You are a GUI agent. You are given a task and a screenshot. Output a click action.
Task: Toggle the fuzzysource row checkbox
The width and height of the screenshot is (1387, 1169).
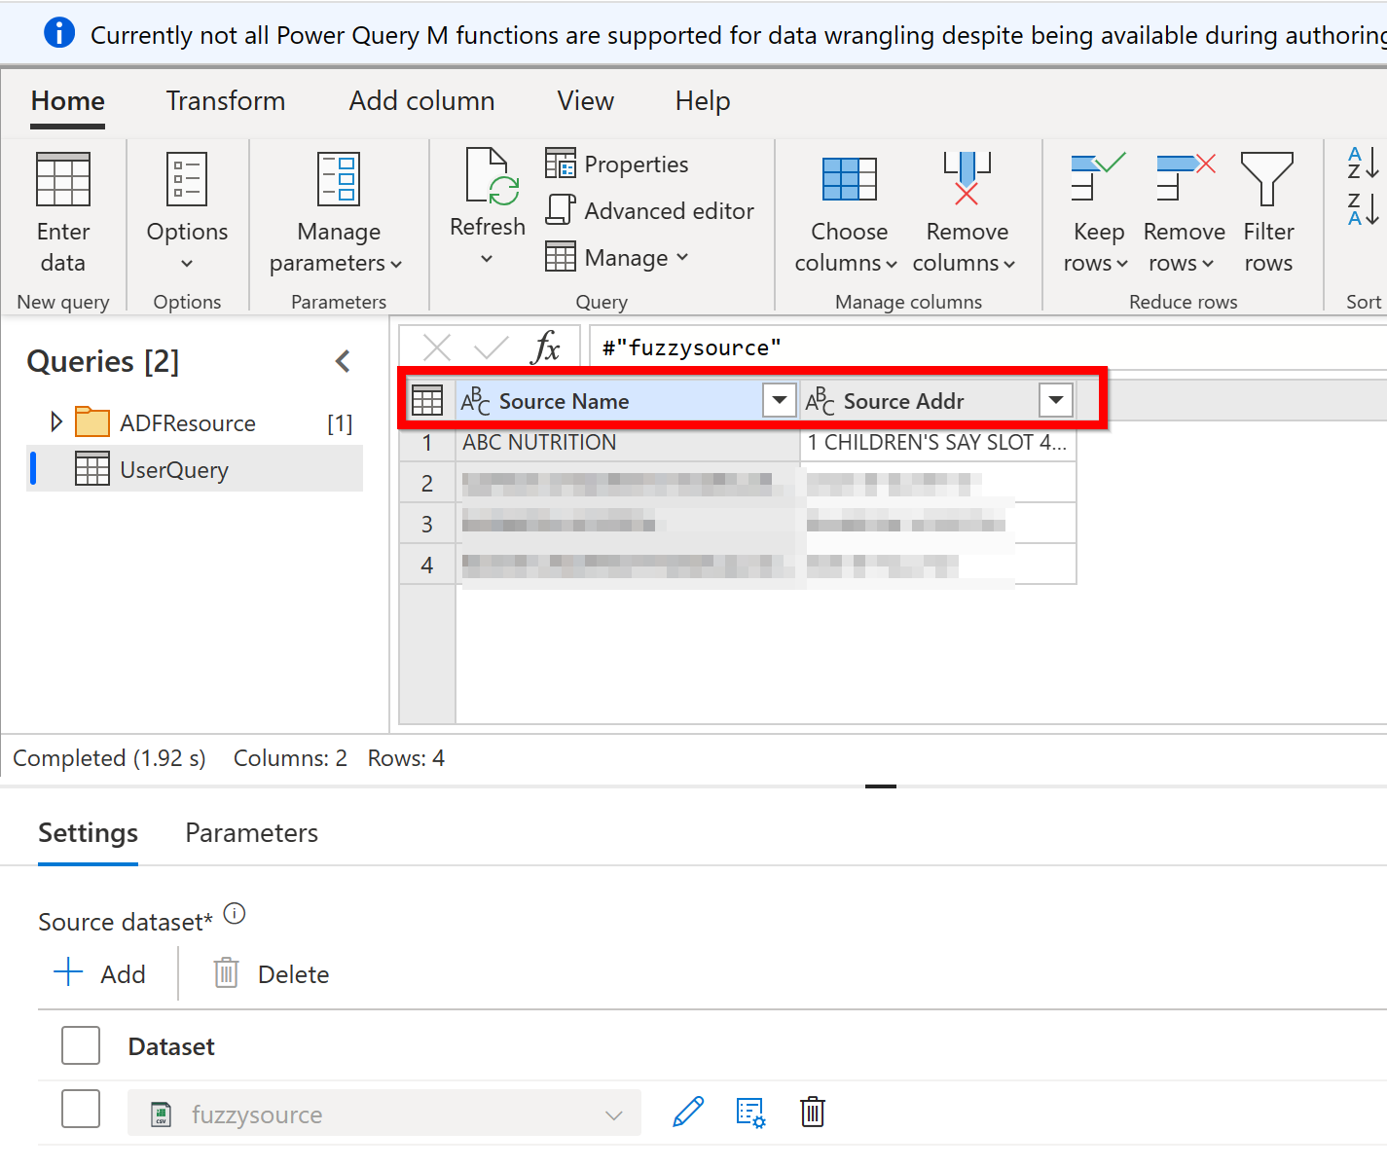pos(81,1109)
